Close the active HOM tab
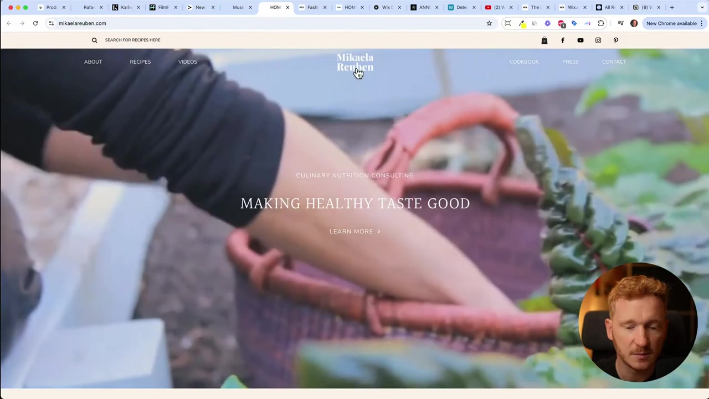The width and height of the screenshot is (709, 399). tap(287, 7)
